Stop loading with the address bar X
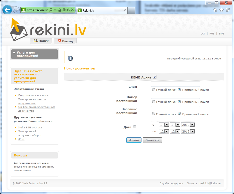Viewport: 234px width, 194px height. point(72,10)
